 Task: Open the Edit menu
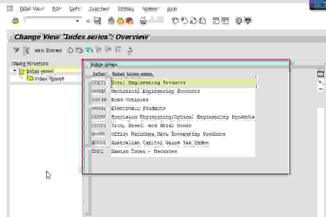coord(57,9)
